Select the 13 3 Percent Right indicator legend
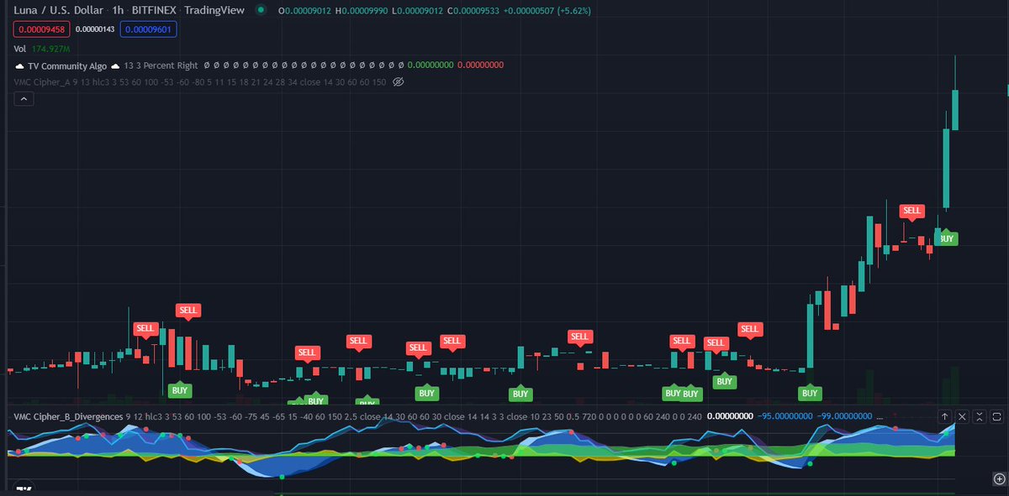The image size is (1009, 496). 161,65
